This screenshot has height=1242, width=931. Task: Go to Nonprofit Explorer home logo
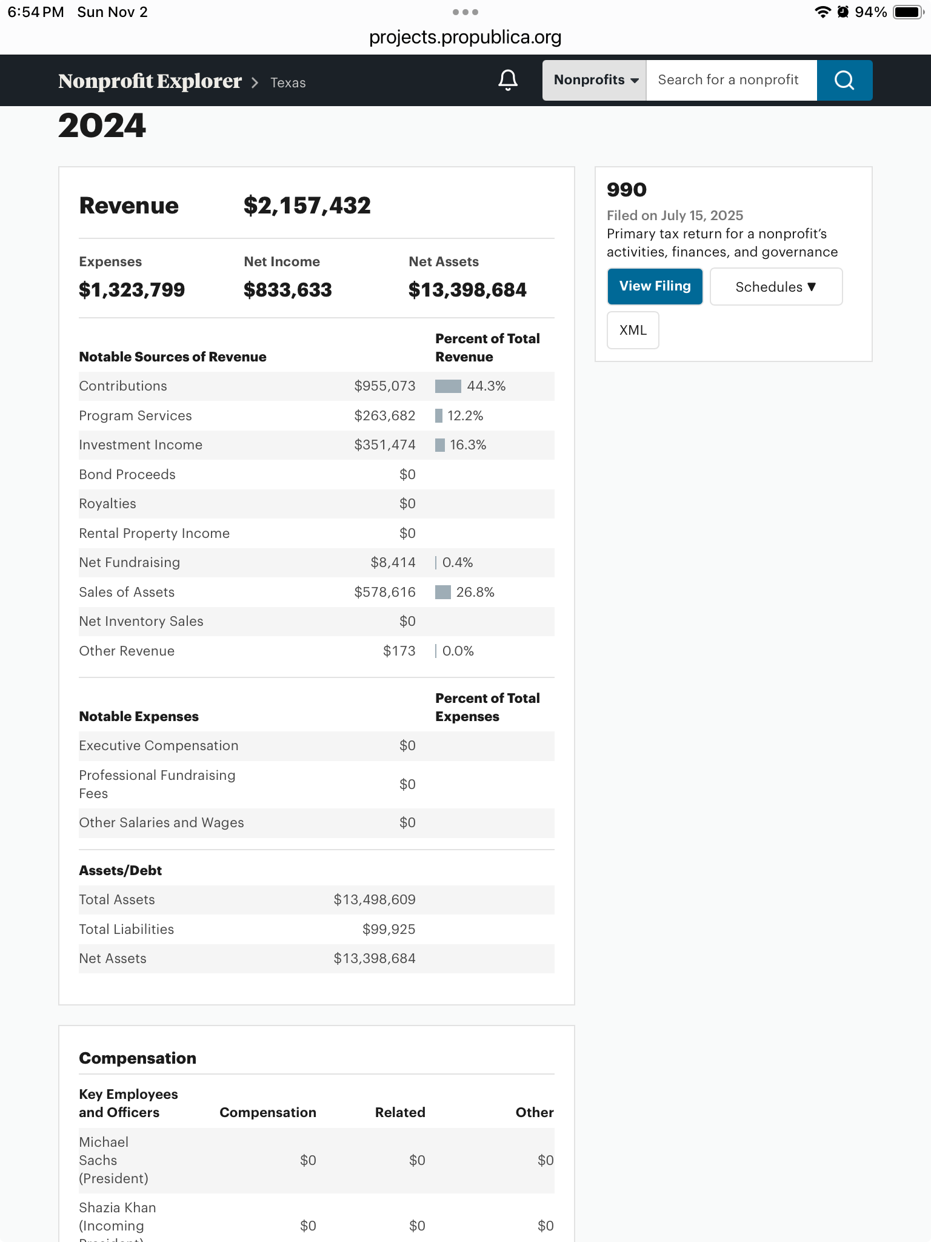click(150, 81)
